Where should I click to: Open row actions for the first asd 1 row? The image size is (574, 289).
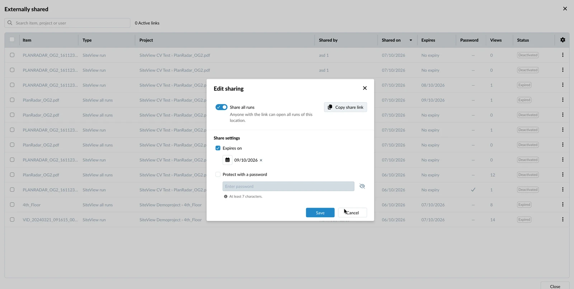click(x=563, y=55)
